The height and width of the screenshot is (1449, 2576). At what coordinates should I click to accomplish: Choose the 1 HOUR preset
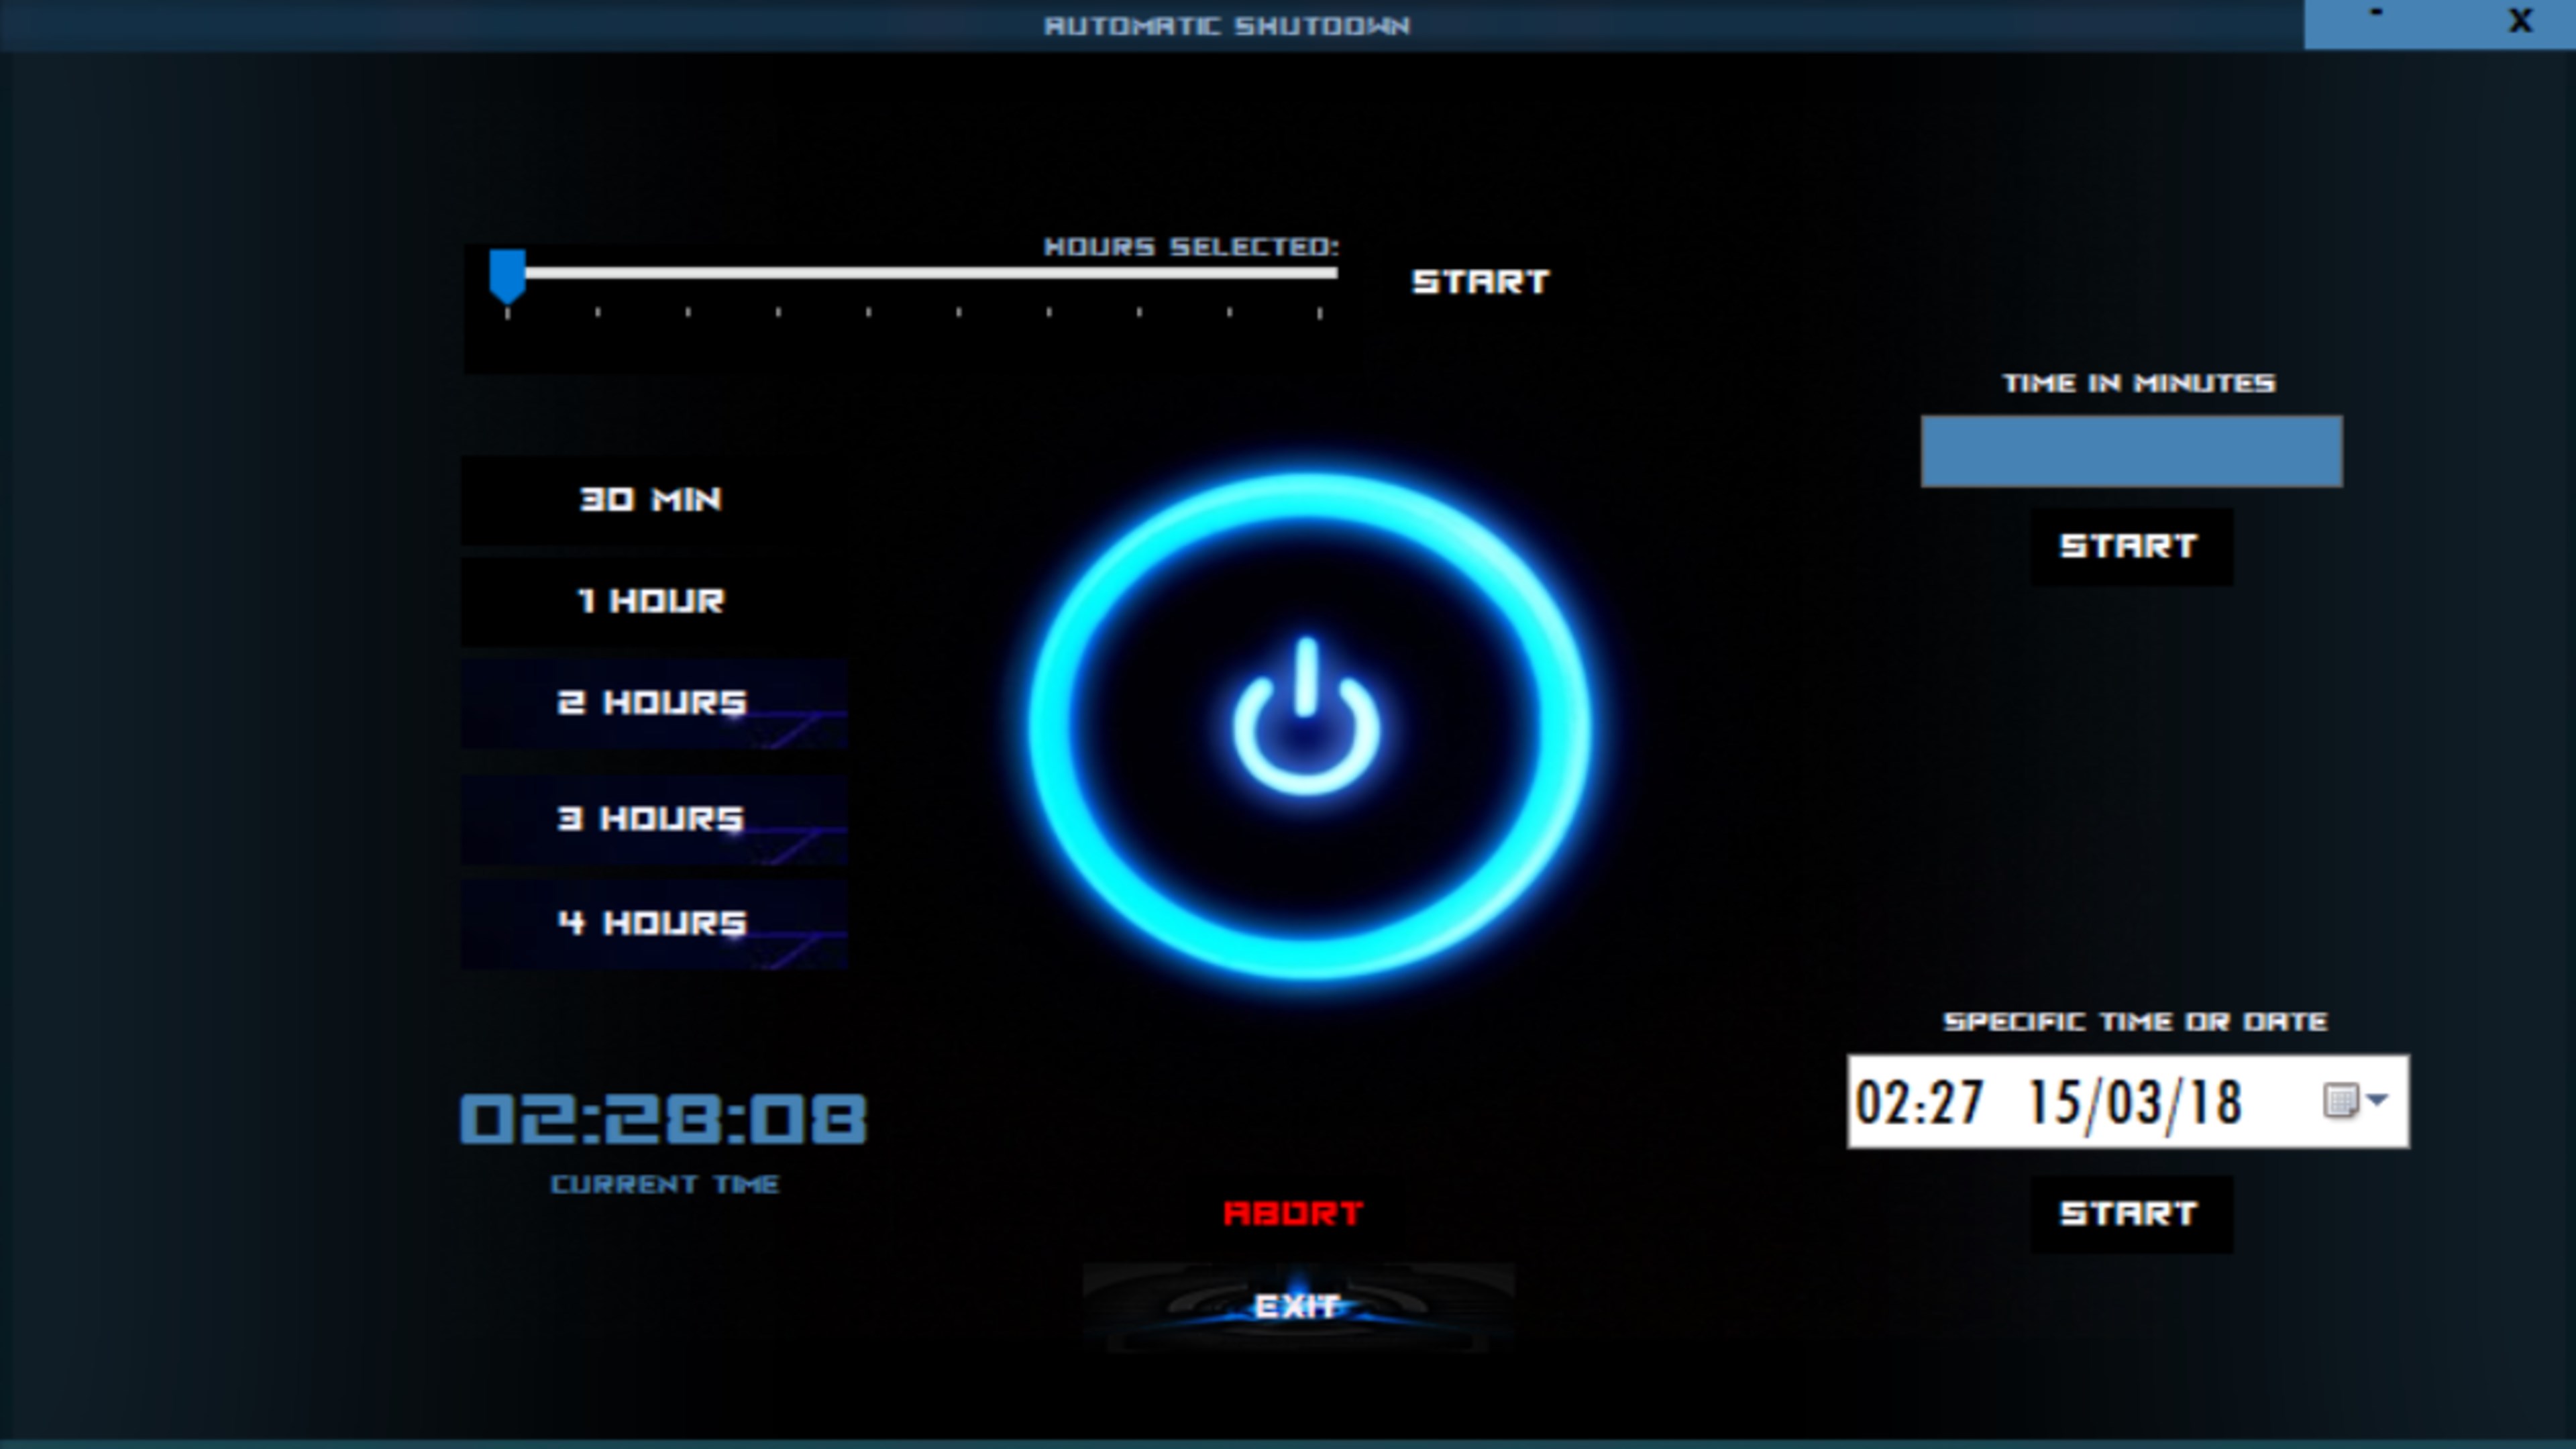click(652, 601)
